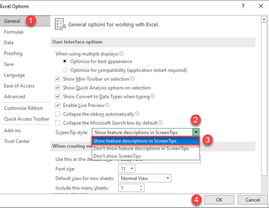Enable Collapse the ribbon automatically checkbox
Screen dimensions: 269x208
click(58, 114)
